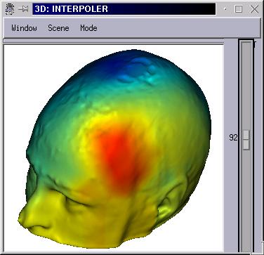Maximize the 3D: INTERPOLER window
This screenshot has width=264, height=255.
coord(238,9)
